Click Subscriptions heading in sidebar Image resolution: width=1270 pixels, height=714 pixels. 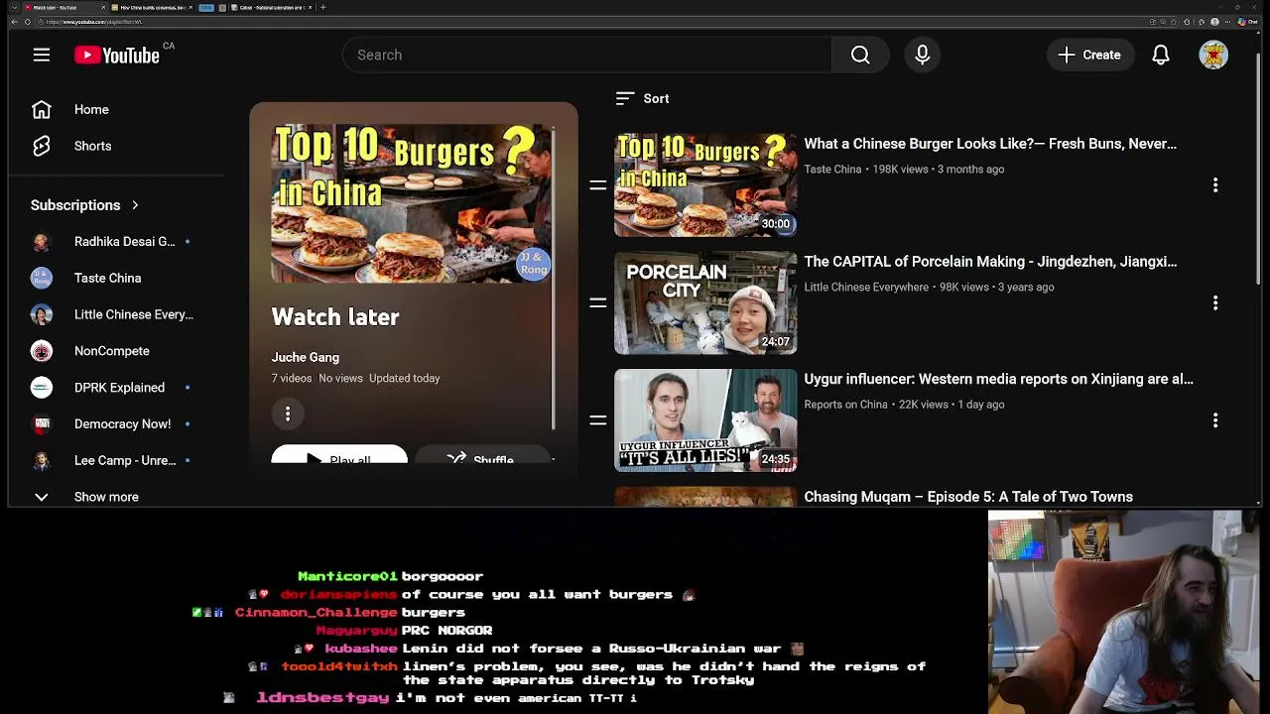click(x=75, y=205)
